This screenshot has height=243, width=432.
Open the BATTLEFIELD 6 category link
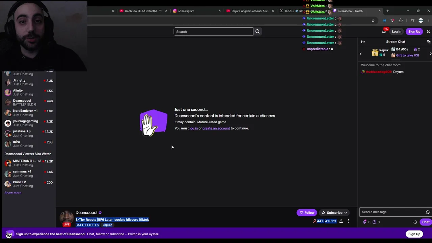(x=87, y=225)
